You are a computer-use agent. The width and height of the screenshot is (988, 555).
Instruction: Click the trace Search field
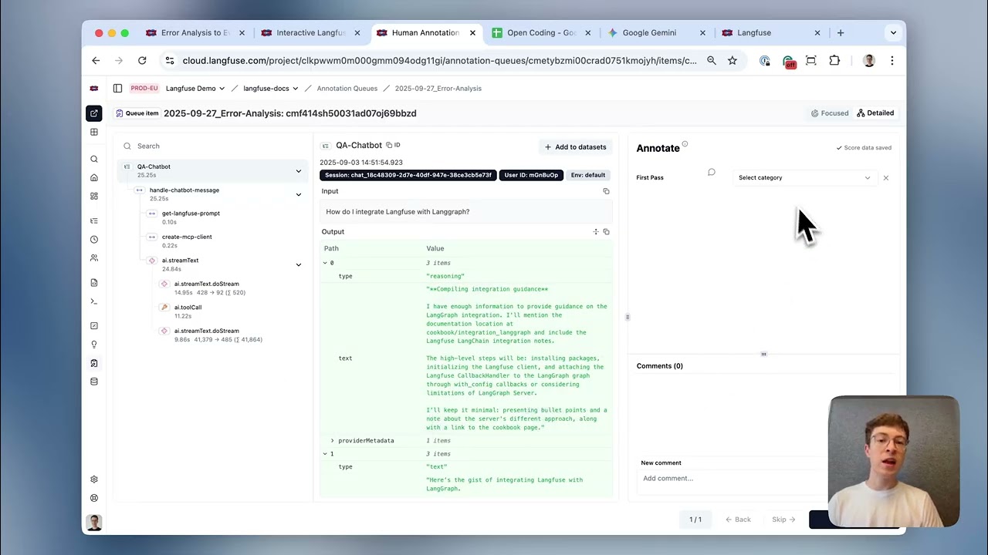point(212,146)
